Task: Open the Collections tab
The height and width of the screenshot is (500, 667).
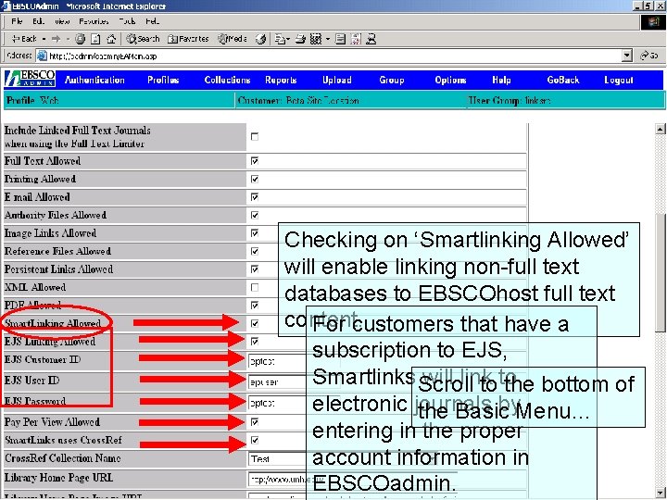Action: coord(227,80)
